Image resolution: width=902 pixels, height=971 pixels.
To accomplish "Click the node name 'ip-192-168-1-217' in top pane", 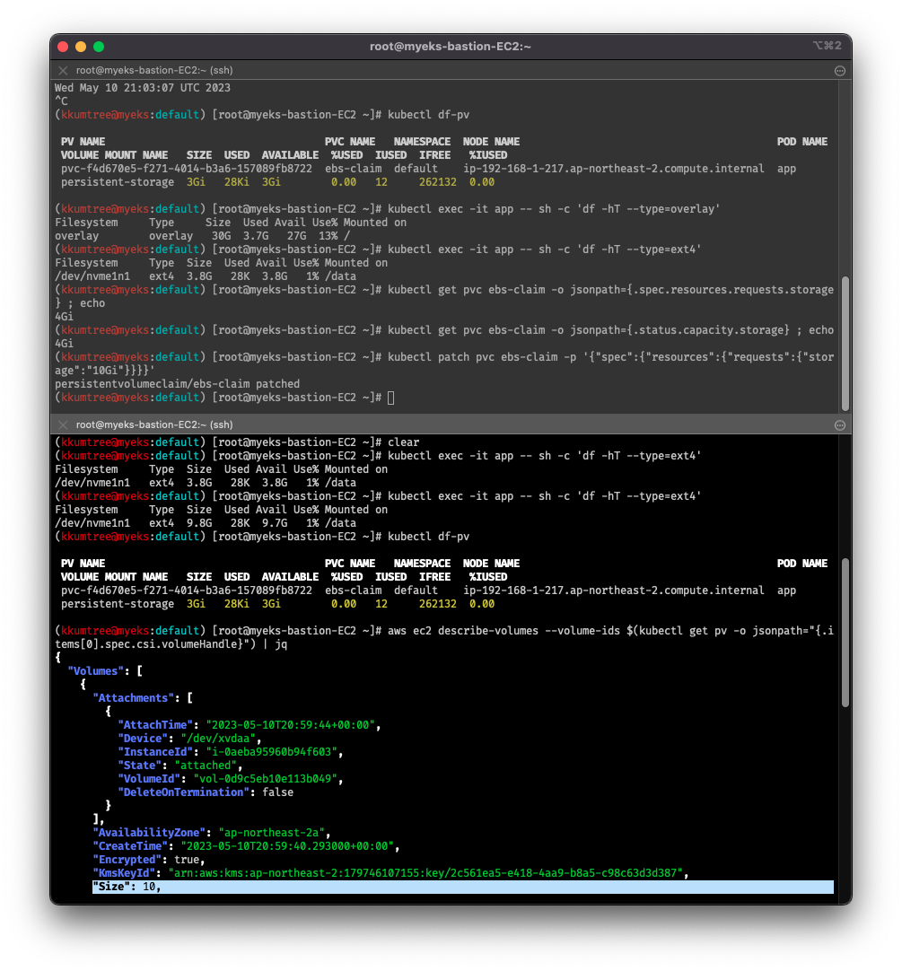I will tap(613, 169).
